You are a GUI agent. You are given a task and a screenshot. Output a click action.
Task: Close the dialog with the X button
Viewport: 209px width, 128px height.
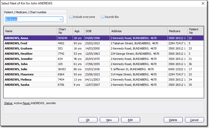point(203,3)
